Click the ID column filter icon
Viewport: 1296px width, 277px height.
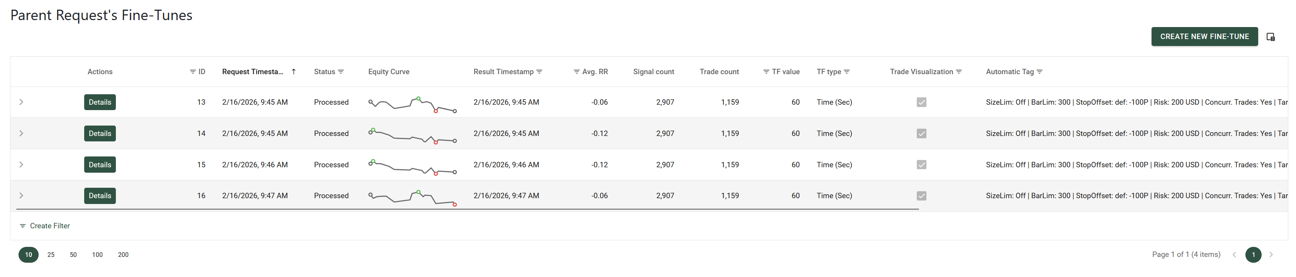coord(193,72)
